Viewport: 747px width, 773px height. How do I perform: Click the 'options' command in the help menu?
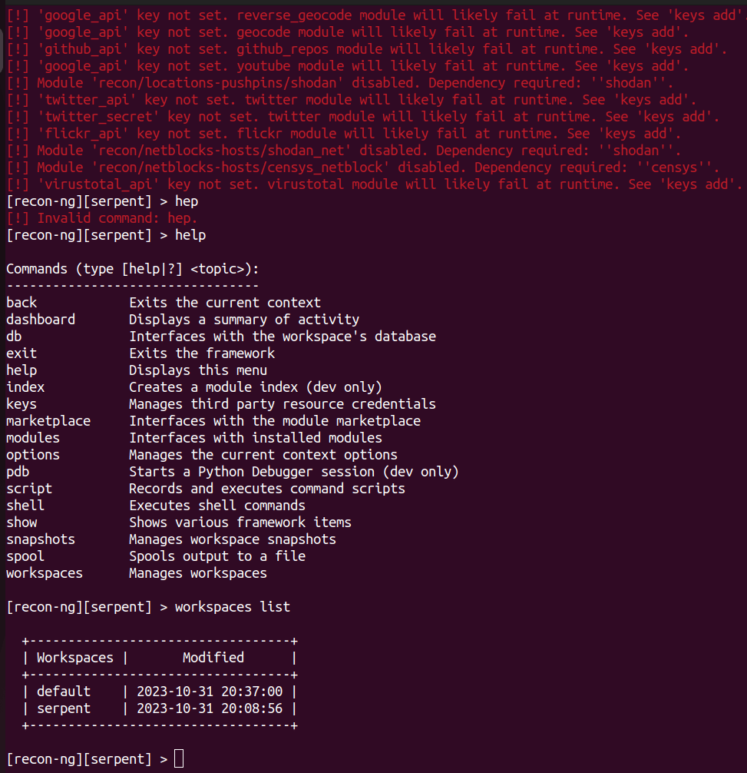point(33,454)
